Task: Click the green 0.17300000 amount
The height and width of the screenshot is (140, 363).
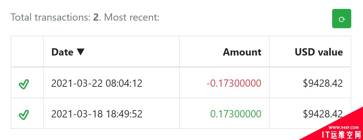Action: coord(236,114)
